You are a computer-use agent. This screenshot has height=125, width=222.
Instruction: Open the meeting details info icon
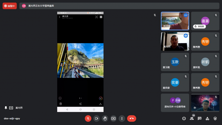184,118
